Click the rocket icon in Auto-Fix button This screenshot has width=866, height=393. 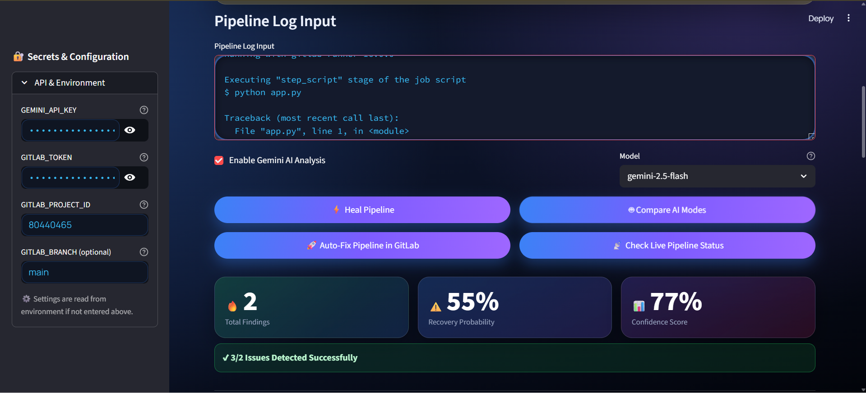(311, 245)
